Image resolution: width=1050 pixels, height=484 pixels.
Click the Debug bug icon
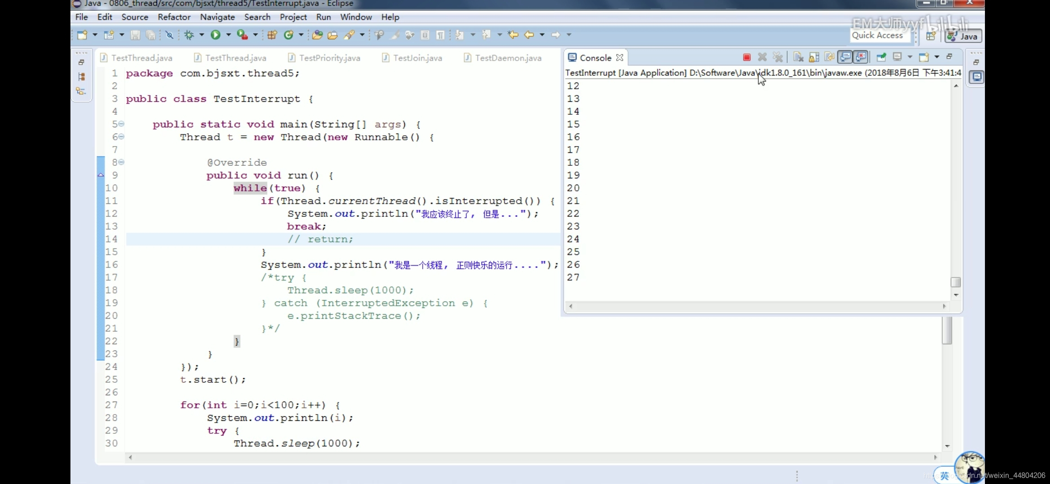point(189,35)
